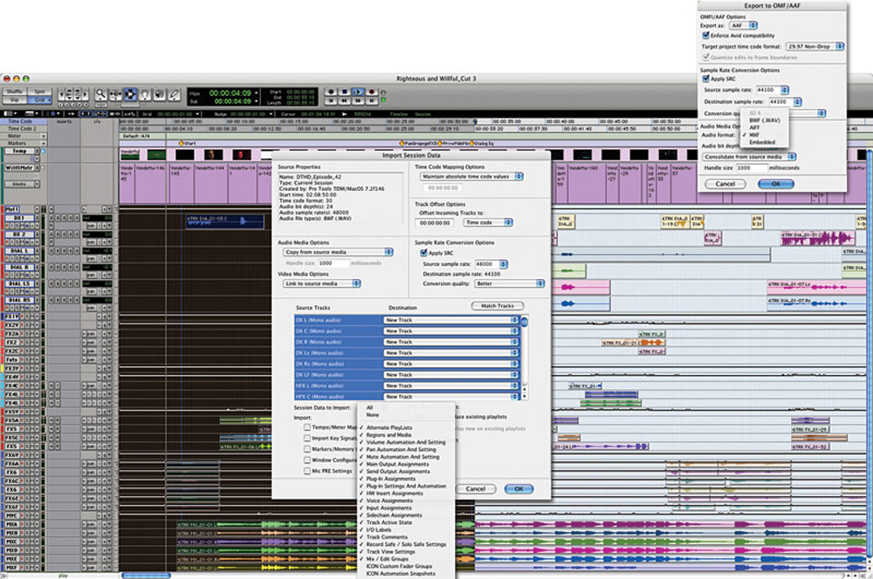Viewport: 873px width, 579px height.
Task: Click Cancel in Import Session Data dialog
Action: click(476, 489)
